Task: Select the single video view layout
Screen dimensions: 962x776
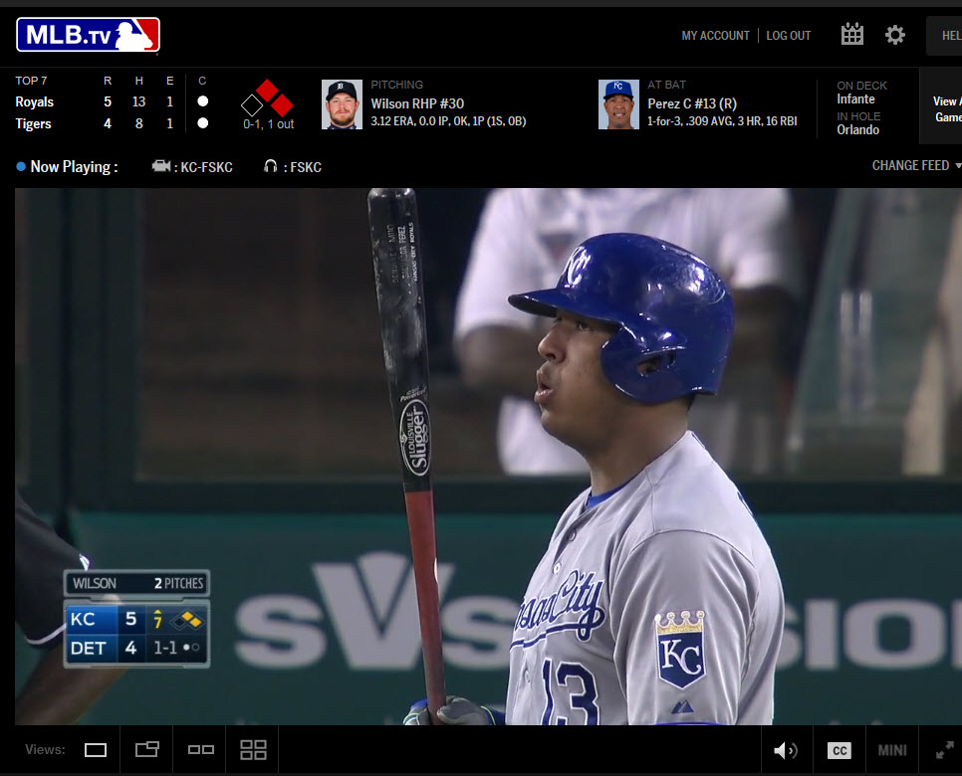Action: tap(96, 750)
